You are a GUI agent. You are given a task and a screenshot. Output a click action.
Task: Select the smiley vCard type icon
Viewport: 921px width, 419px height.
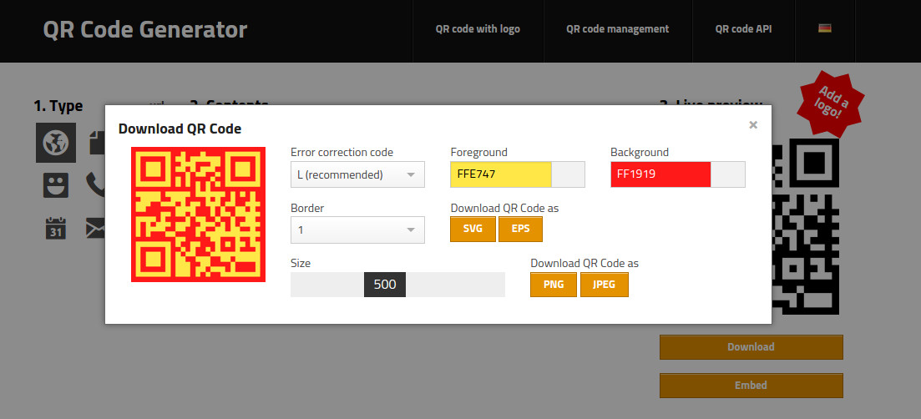[56, 184]
